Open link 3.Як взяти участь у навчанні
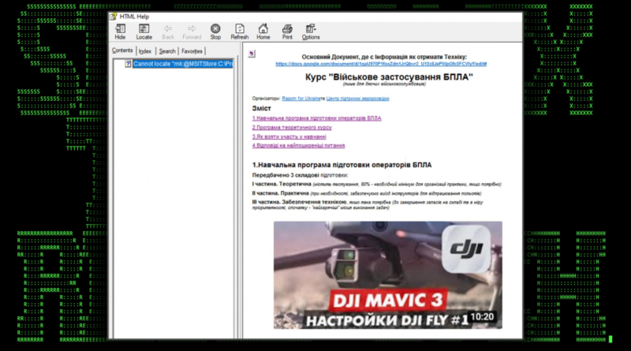631x351 pixels. [289, 136]
